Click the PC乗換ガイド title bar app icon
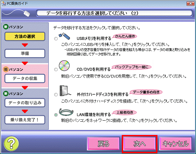Screen dimensions: 196x154 tap(3, 3)
